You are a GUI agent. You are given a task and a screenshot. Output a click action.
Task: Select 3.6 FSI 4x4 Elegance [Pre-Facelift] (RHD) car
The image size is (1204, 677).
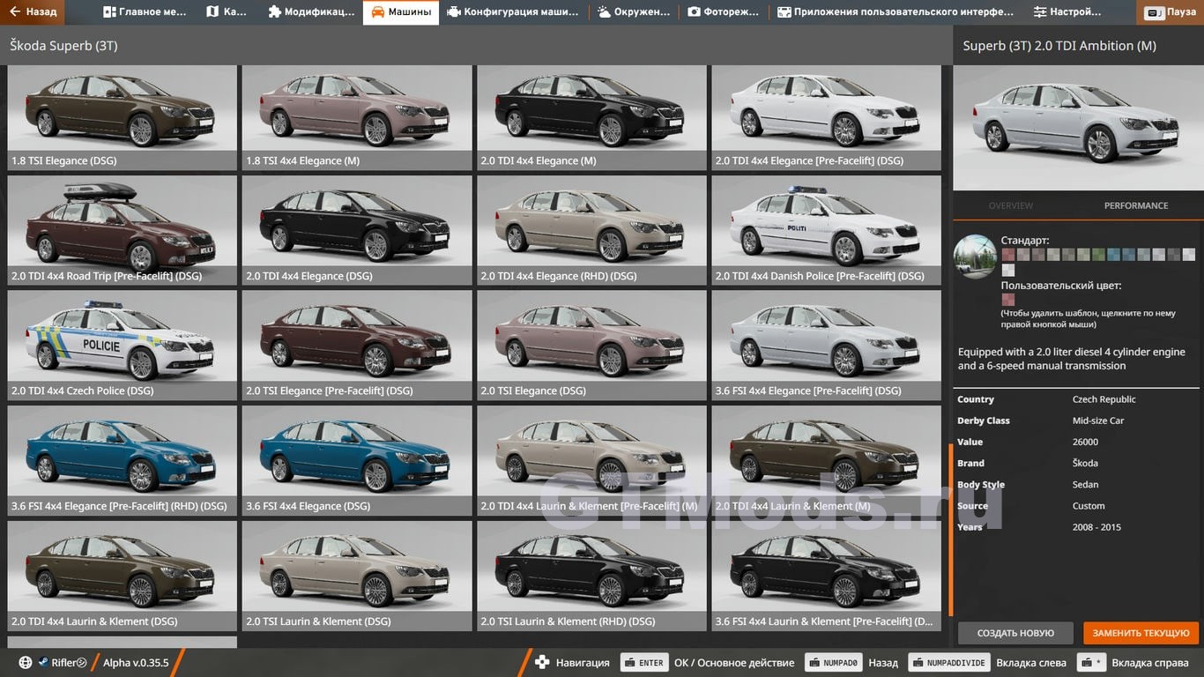[x=123, y=460]
